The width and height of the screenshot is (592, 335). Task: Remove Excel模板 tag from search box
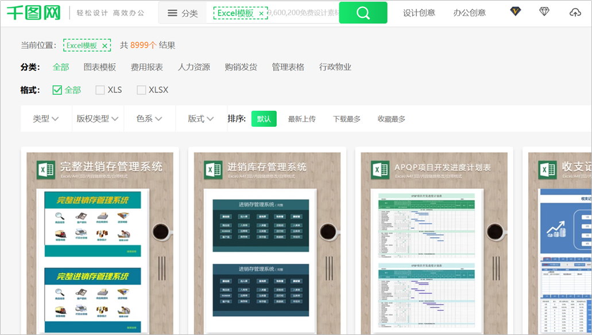pos(261,14)
